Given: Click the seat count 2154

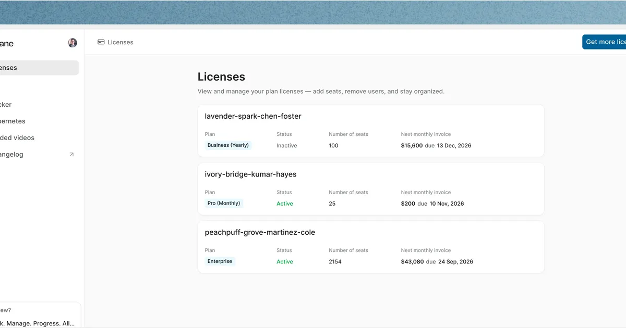Looking at the screenshot, I should click(335, 262).
